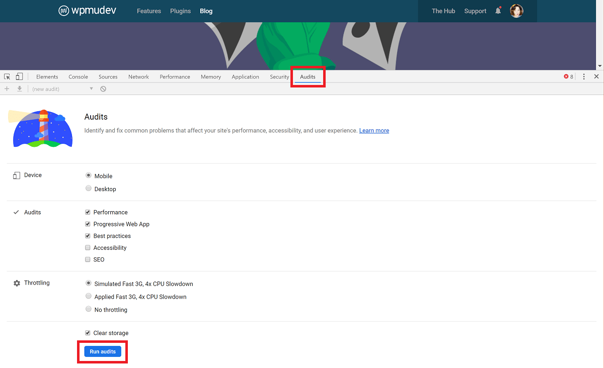Click the user profile avatar
This screenshot has height=368, width=604.
[516, 11]
